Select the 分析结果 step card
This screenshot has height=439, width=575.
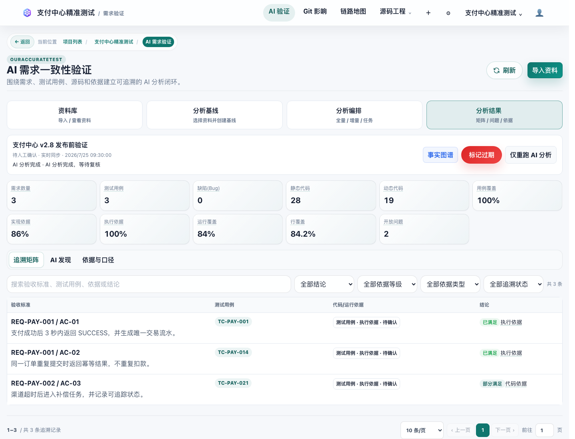494,115
